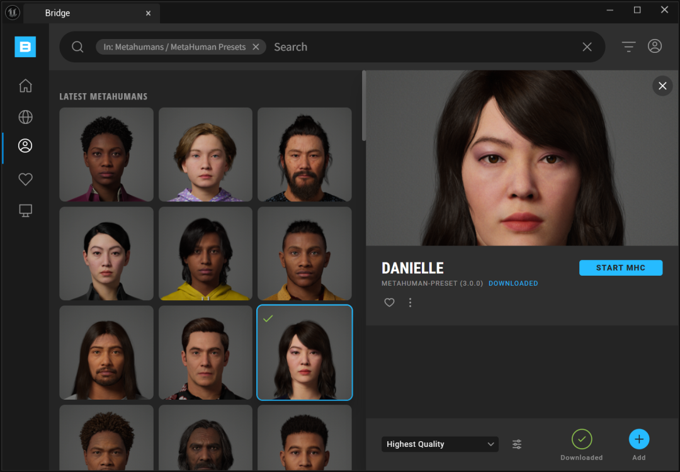The height and width of the screenshot is (472, 680).
Task: Click the LATEST METAHUMANS heading
Action: (x=103, y=97)
